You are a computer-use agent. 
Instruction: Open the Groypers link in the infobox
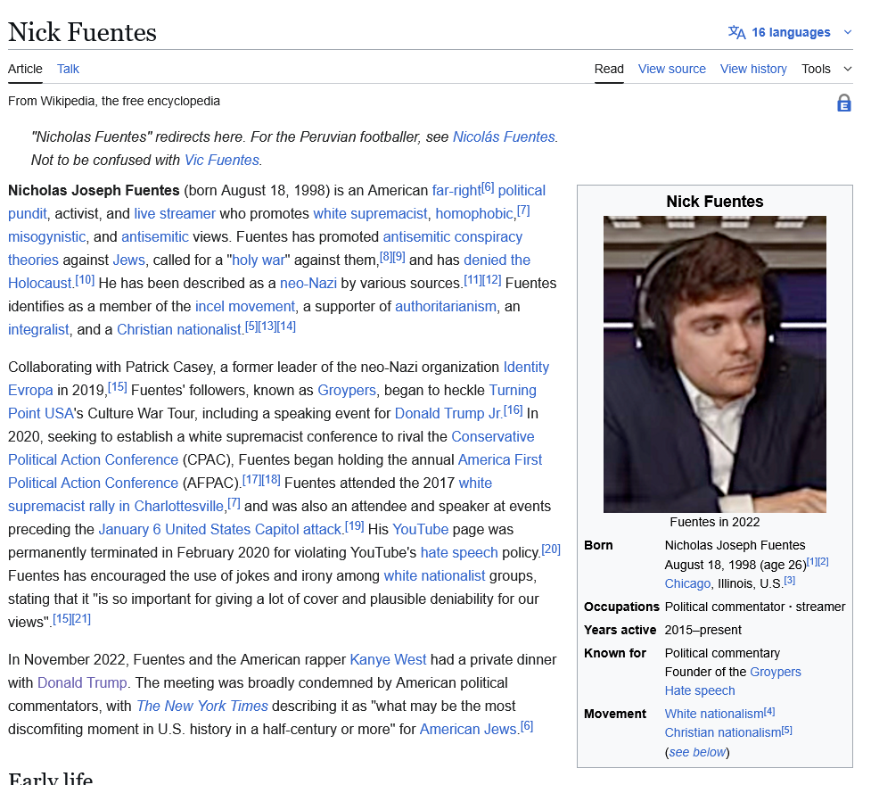coord(776,672)
